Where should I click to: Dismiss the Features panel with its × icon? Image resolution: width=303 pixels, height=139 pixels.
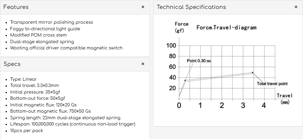coord(143,7)
